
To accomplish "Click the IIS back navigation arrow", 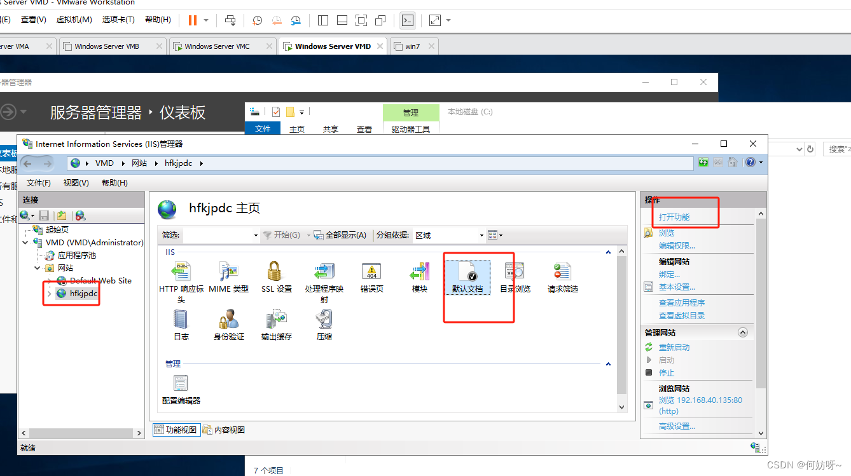I will 27,163.
